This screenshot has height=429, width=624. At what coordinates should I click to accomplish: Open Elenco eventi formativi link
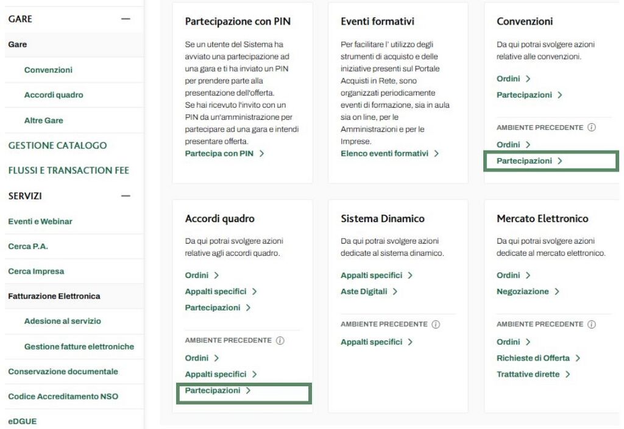(x=389, y=154)
